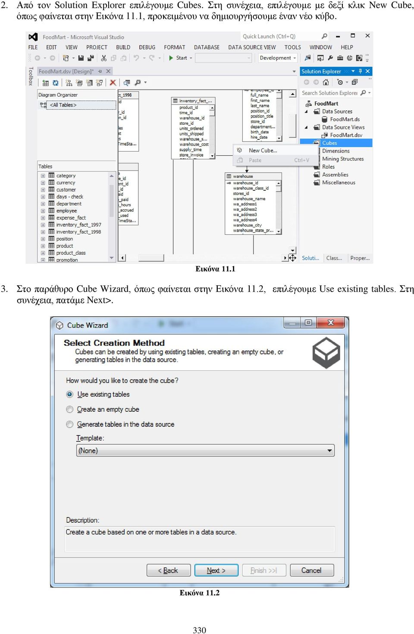The width and height of the screenshot is (414, 634).
Task: Open the Toolbox side tab
Action: (x=31, y=76)
